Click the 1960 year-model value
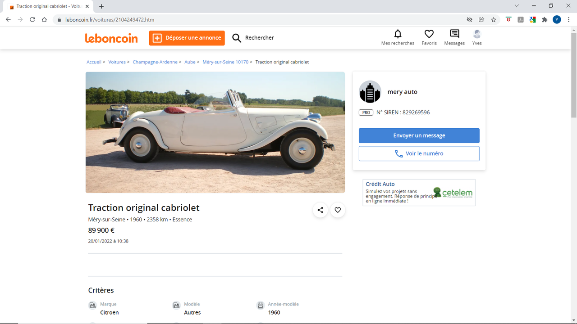 [x=274, y=313]
